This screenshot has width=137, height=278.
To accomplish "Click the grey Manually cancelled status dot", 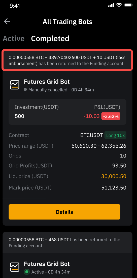I will (25, 90).
